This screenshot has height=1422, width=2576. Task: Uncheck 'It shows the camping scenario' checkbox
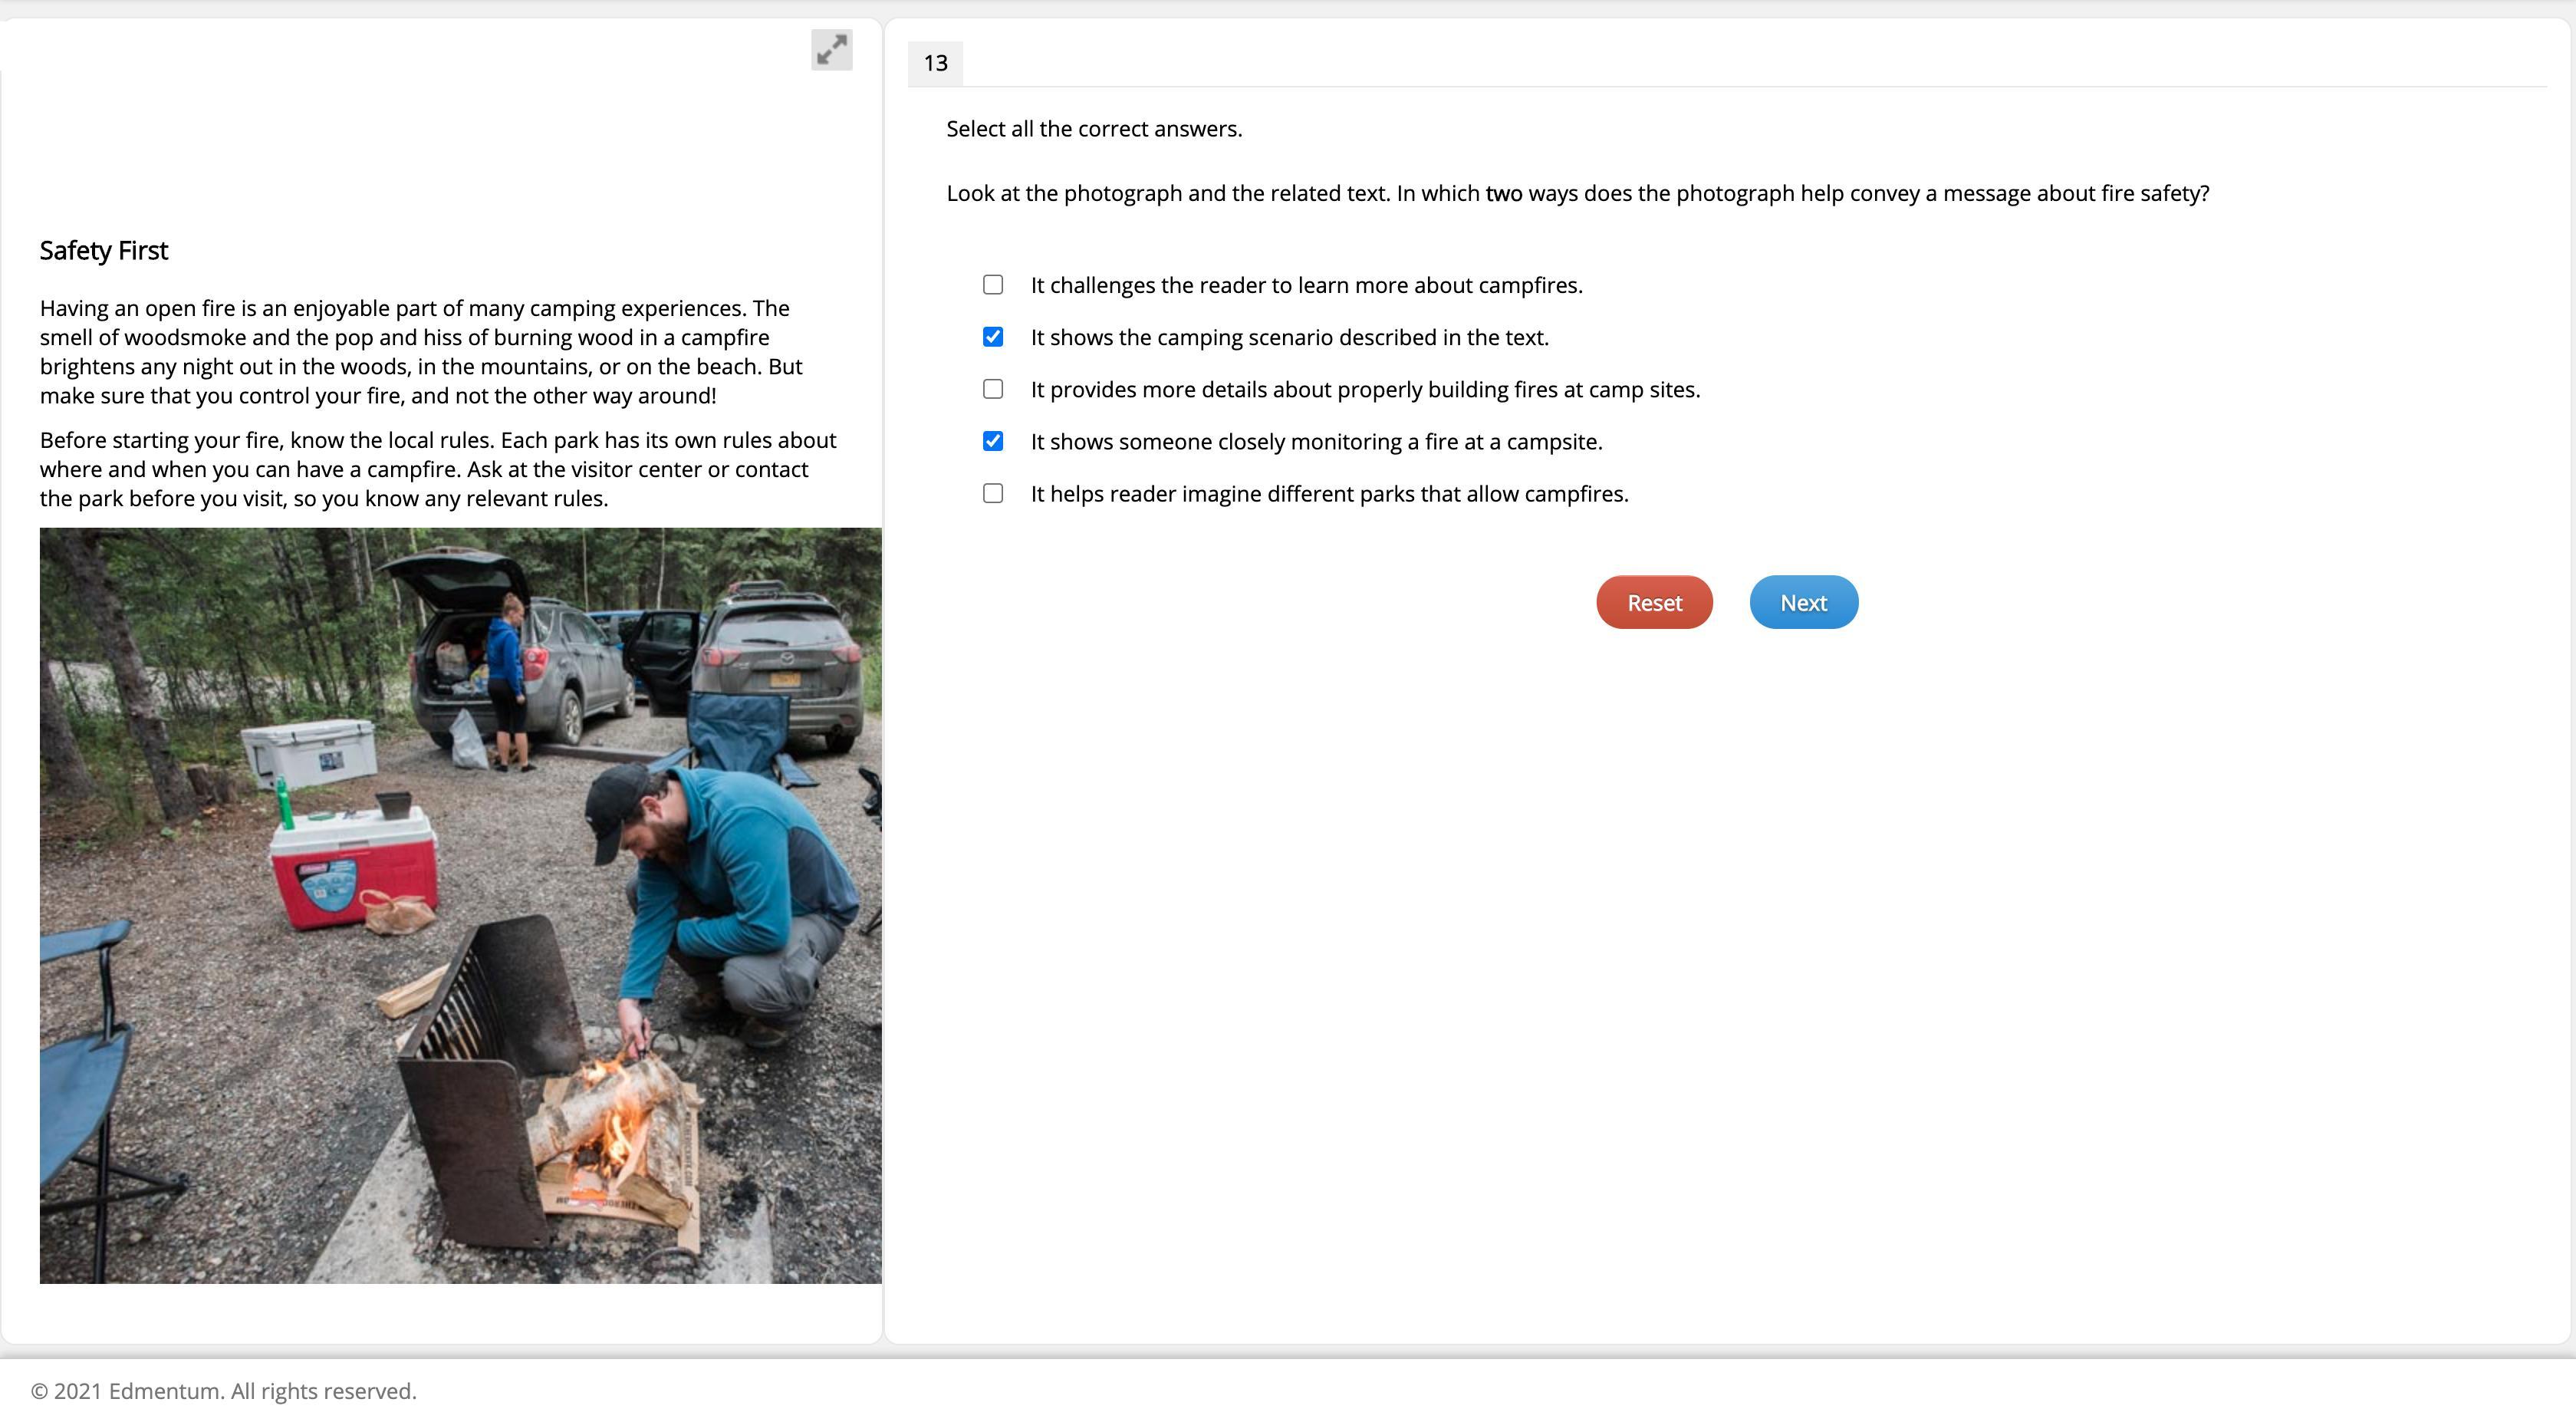point(992,337)
